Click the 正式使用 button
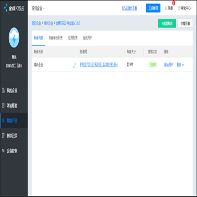Image resolution: width=197 pixels, height=197 pixels. pyautogui.click(x=153, y=8)
